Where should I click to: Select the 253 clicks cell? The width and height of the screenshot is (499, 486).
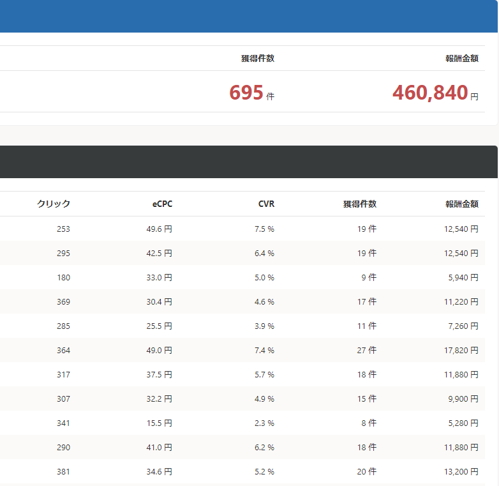(x=63, y=229)
